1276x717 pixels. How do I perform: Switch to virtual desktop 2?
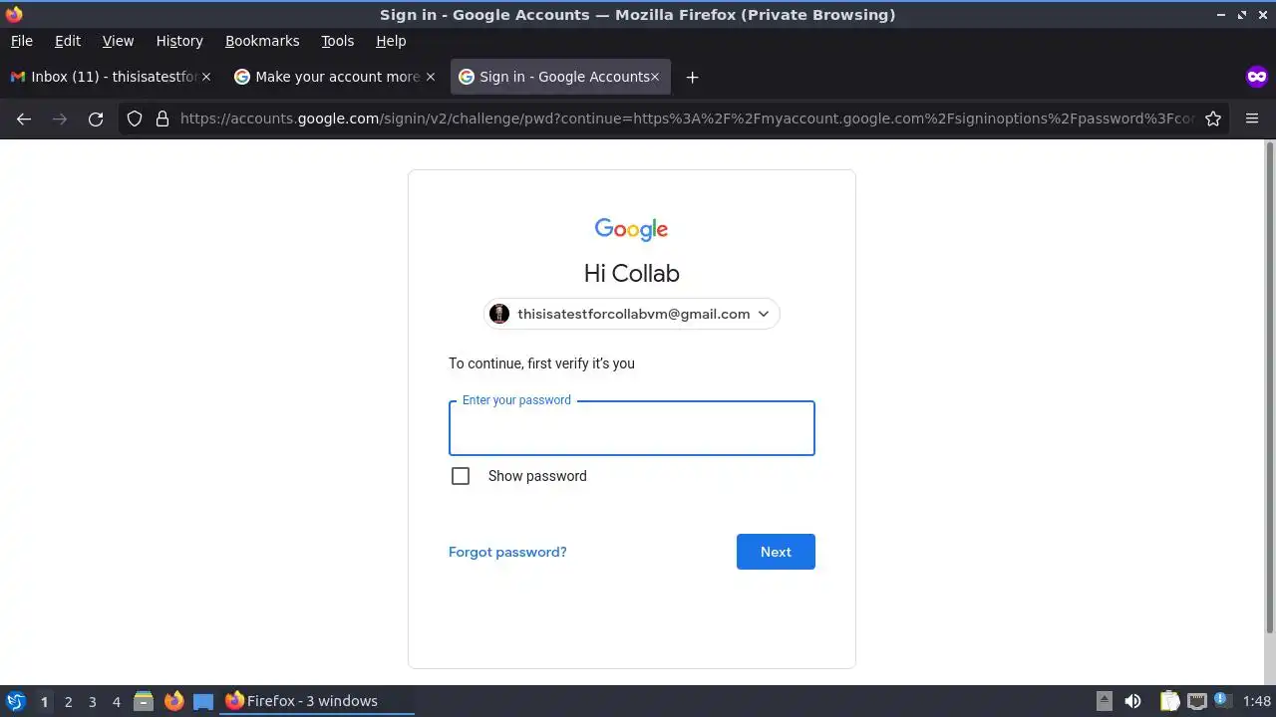click(x=68, y=701)
